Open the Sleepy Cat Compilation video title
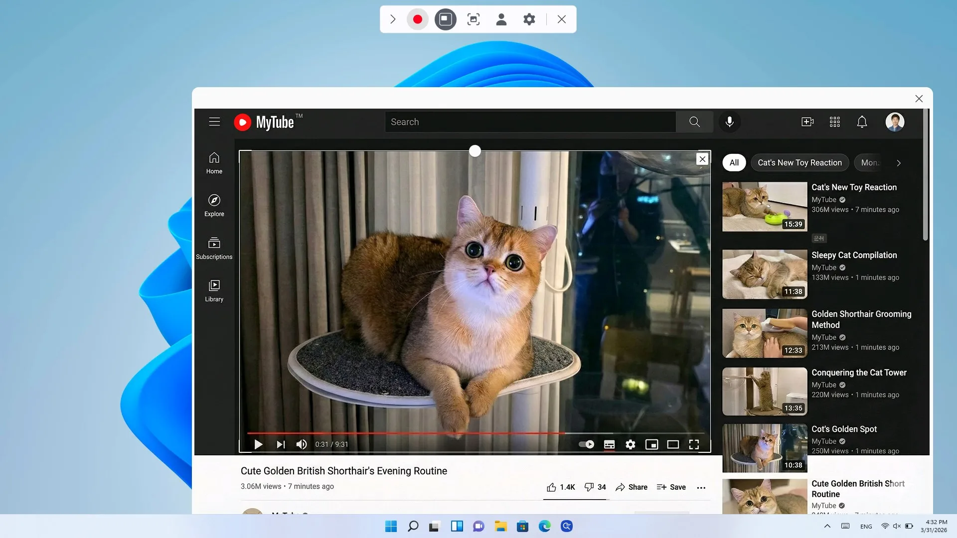 [x=854, y=255]
